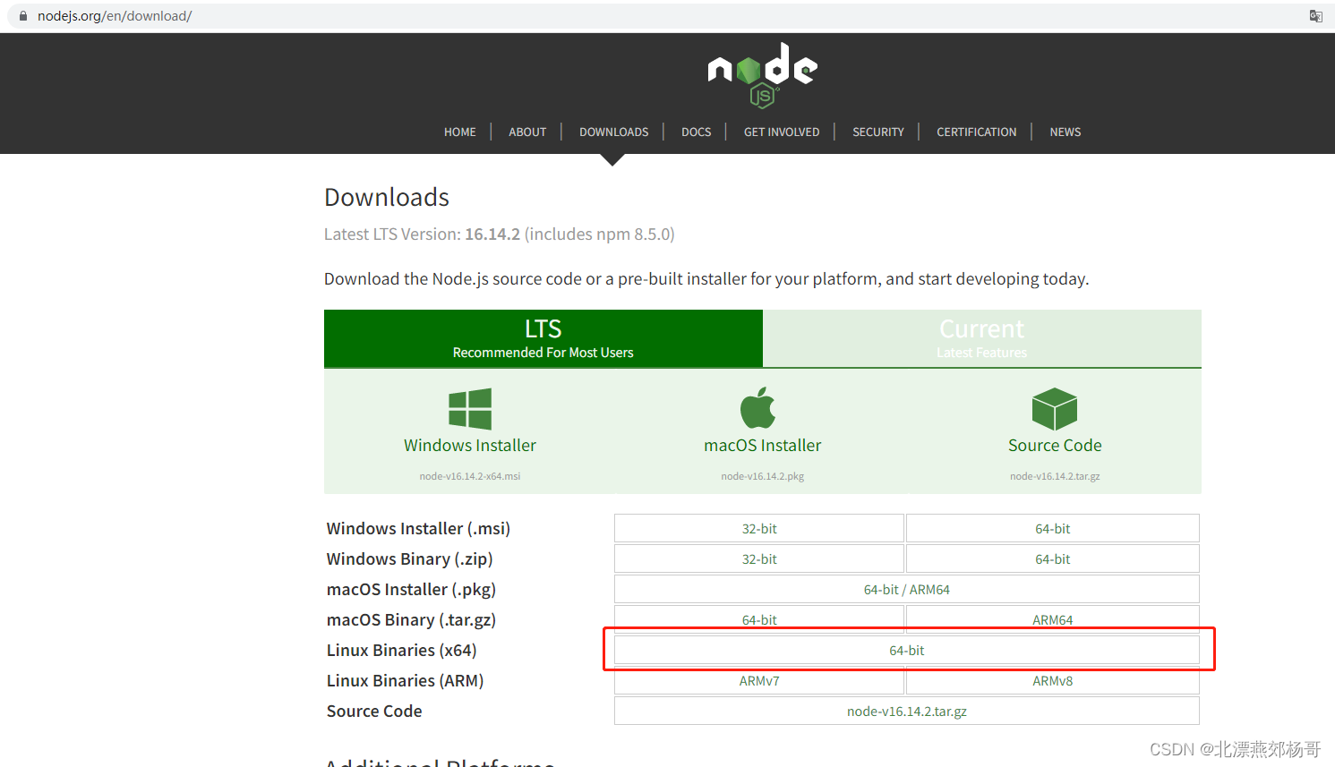Click the translate page icon in address bar

1315,16
